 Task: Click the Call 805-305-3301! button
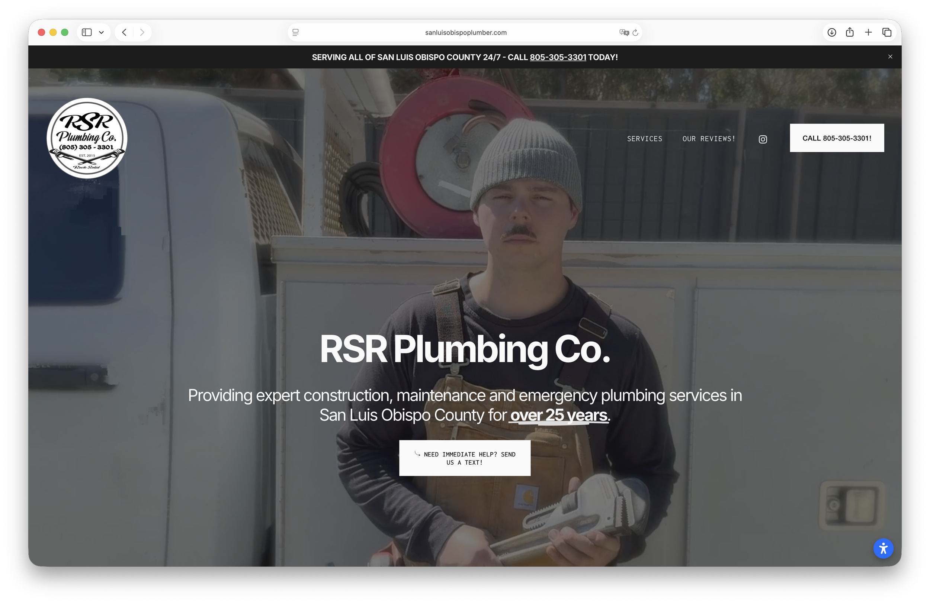point(837,138)
